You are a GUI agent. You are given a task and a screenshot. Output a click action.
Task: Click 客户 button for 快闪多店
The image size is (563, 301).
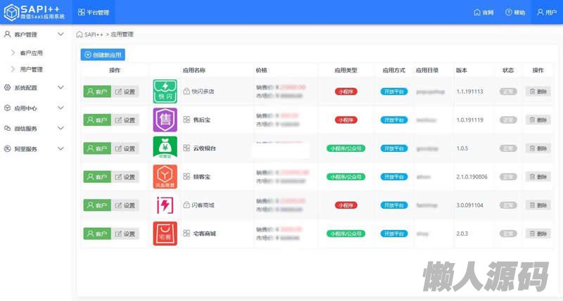tap(97, 92)
